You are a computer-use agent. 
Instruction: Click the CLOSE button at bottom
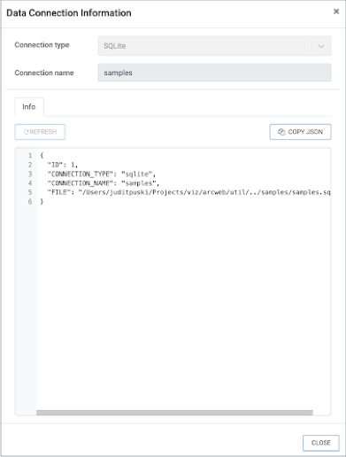[x=321, y=443]
